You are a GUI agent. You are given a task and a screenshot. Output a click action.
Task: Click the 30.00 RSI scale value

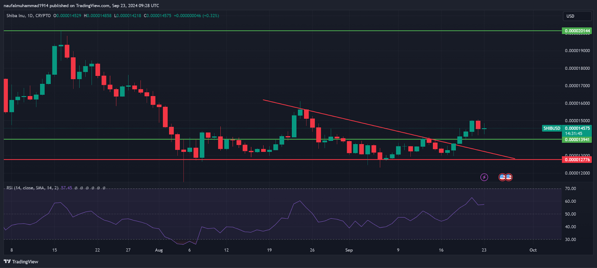point(571,239)
